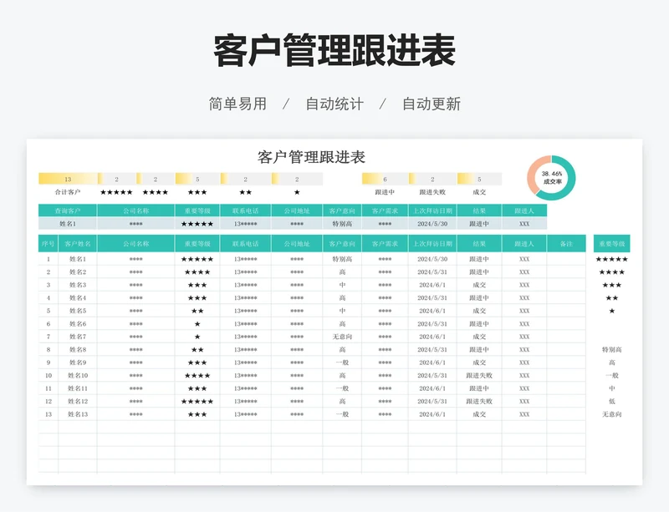Click the 查询客户 header cell
Image resolution: width=669 pixels, height=512 pixels.
point(68,210)
